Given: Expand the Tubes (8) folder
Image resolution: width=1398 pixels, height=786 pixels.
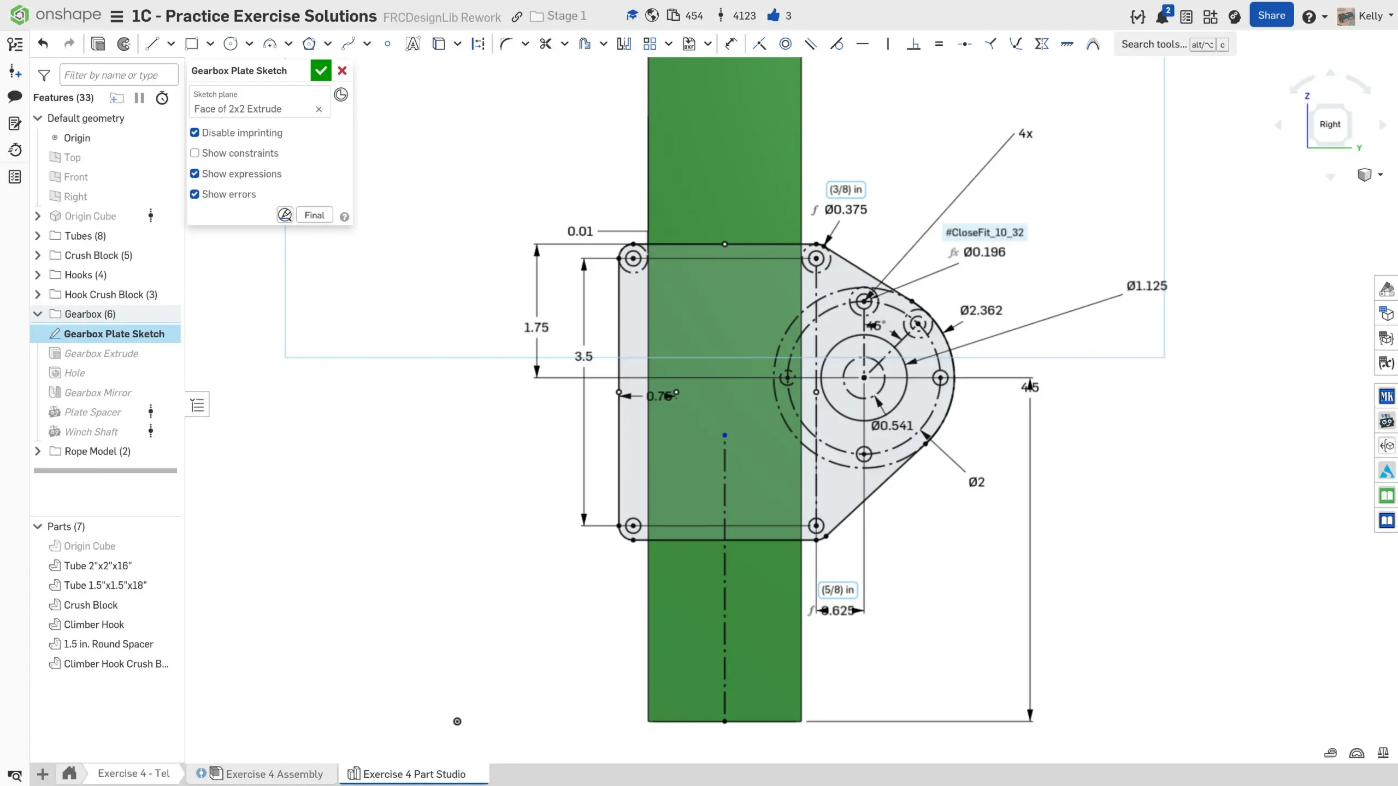Looking at the screenshot, I should click(x=38, y=236).
